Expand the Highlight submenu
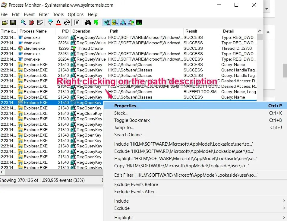The image size is (287, 221). (195, 217)
